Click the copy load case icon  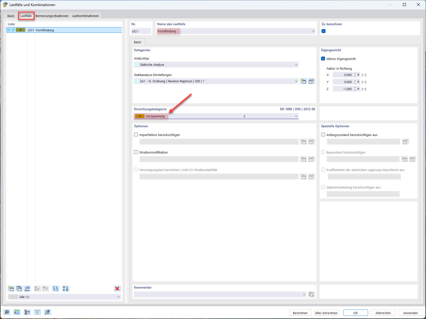(x=19, y=289)
